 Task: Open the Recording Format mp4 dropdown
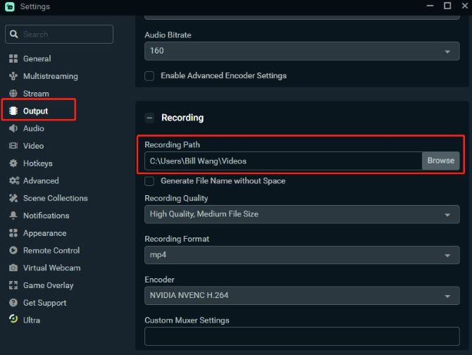(302, 255)
